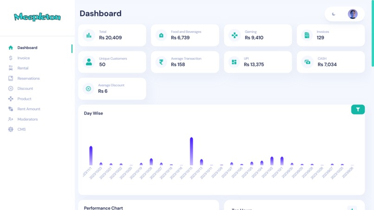Click the Rental icon in sidebar
Viewport: 374px width, 210px height.
11,68
